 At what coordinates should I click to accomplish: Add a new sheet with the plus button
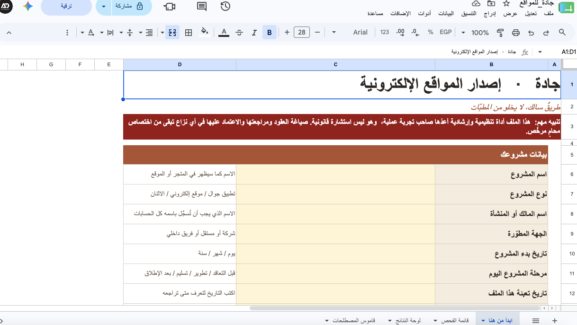coord(554,320)
